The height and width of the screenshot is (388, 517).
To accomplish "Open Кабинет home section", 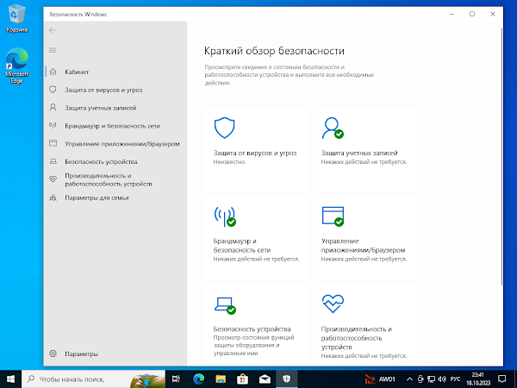I will [116, 72].
